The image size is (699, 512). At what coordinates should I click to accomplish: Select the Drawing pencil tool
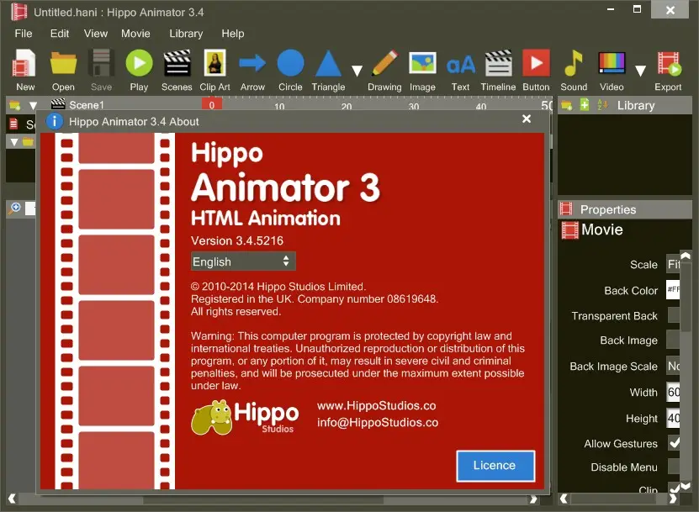click(384, 71)
